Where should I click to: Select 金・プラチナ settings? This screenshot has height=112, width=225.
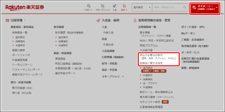point(150,83)
